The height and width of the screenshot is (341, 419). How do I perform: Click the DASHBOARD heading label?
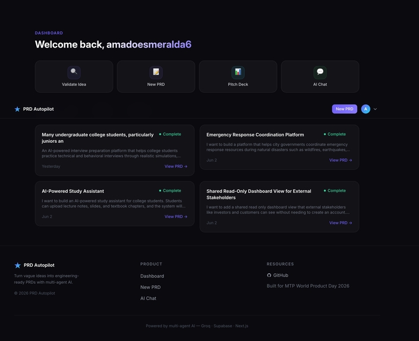point(49,33)
